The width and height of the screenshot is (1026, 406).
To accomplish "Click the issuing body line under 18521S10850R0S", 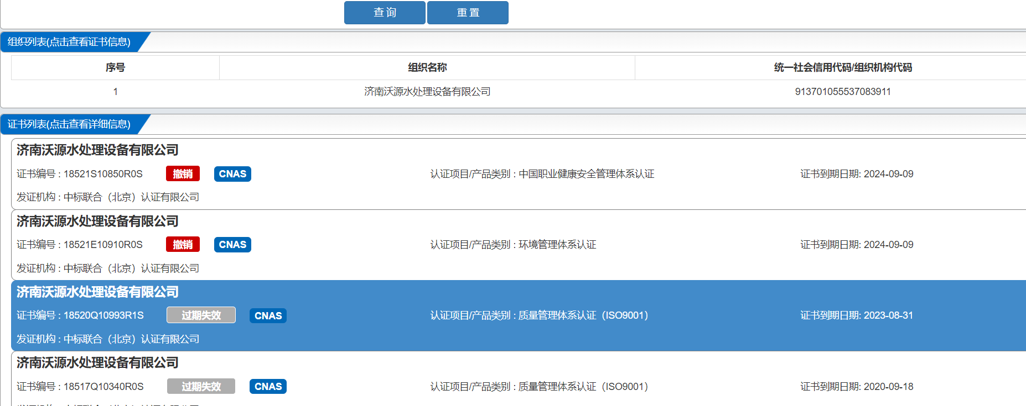I will [x=108, y=197].
